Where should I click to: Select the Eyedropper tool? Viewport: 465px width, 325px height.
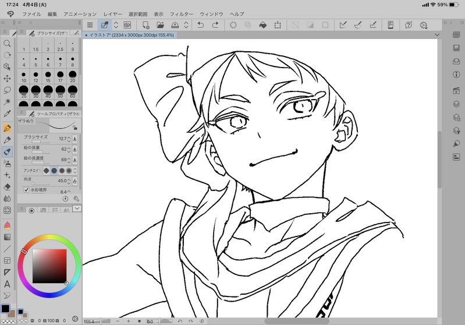[x=7, y=114]
